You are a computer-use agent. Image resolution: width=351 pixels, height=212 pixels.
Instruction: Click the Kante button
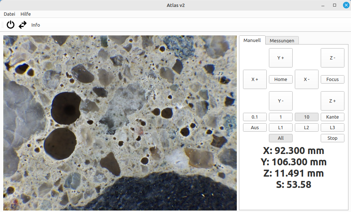(332, 117)
